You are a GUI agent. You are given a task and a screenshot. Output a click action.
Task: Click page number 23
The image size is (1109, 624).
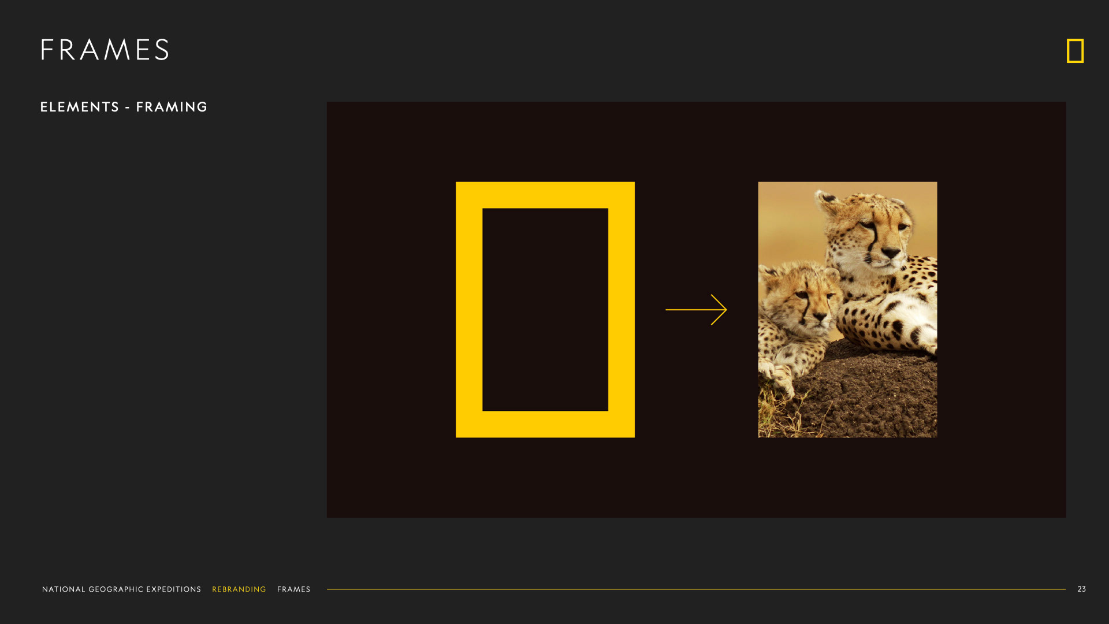pyautogui.click(x=1081, y=589)
